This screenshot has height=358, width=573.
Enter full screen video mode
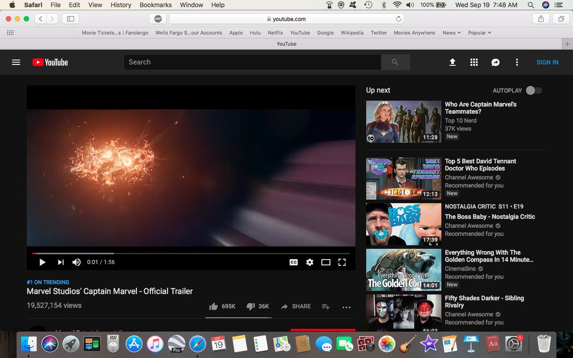342,262
